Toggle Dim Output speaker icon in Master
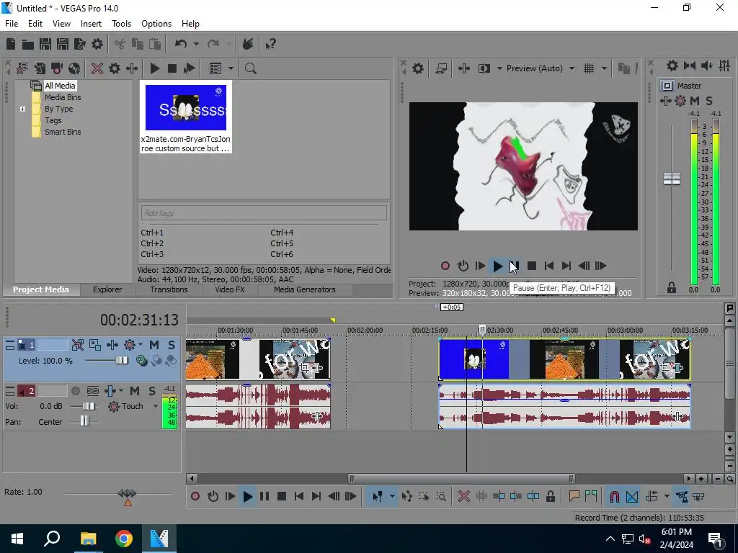The width and height of the screenshot is (738, 553). [706, 66]
